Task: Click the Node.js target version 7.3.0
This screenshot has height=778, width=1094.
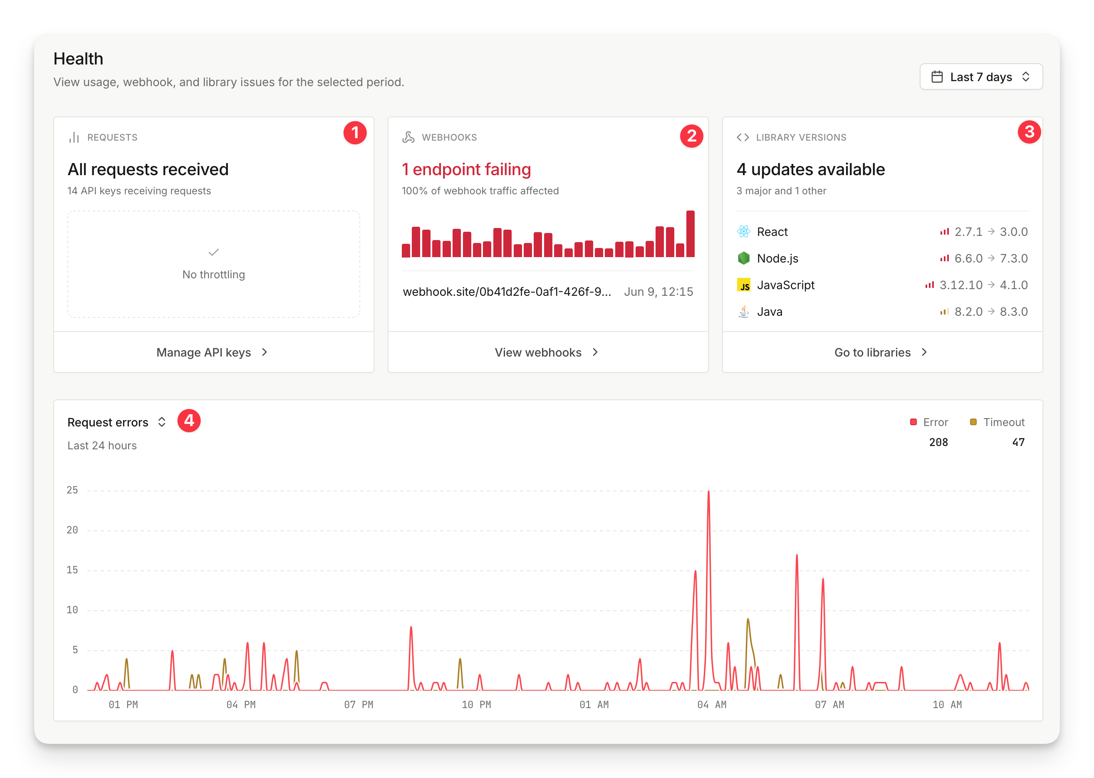Action: 1014,259
